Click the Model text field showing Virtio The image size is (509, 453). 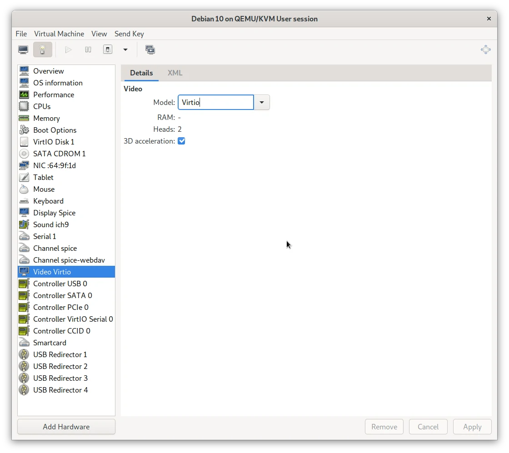216,102
